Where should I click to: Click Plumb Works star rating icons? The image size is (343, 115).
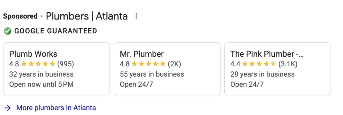click(38, 64)
